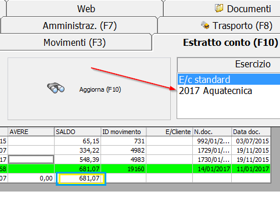Click the Esercizio list header
The image size is (280, 213).
click(x=229, y=64)
